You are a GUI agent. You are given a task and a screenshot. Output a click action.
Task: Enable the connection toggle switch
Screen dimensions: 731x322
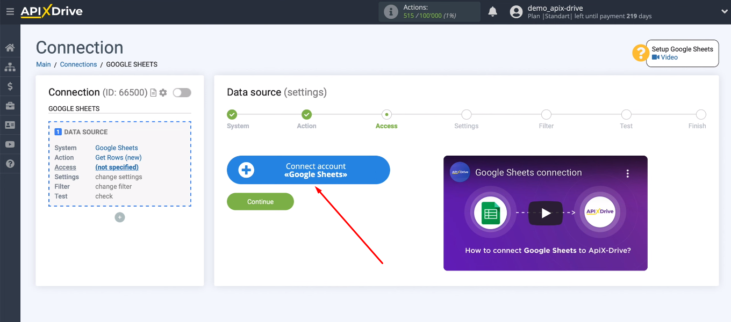pos(182,92)
